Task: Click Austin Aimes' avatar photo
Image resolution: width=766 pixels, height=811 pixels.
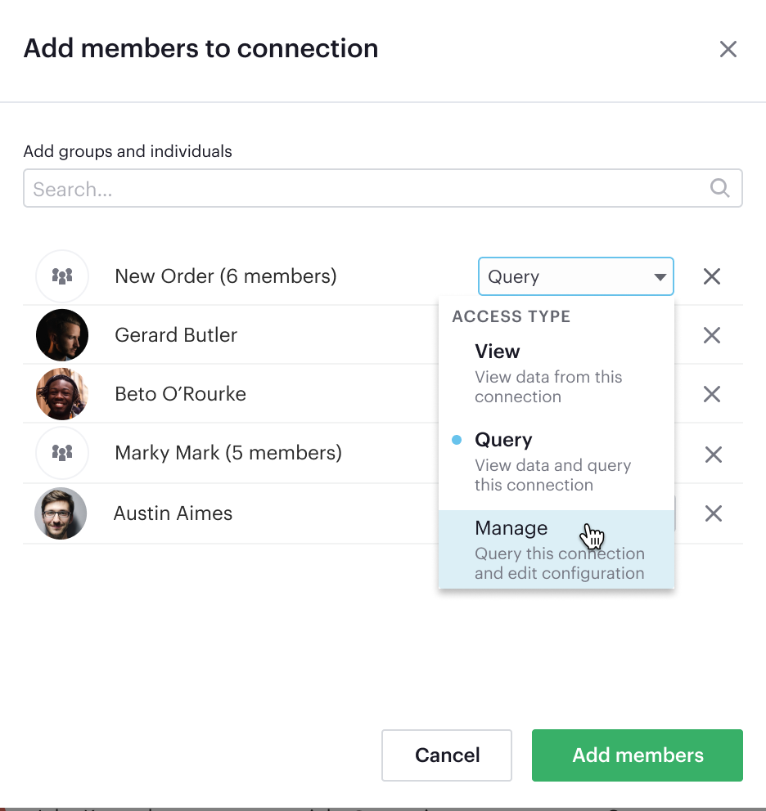Action: point(61,513)
